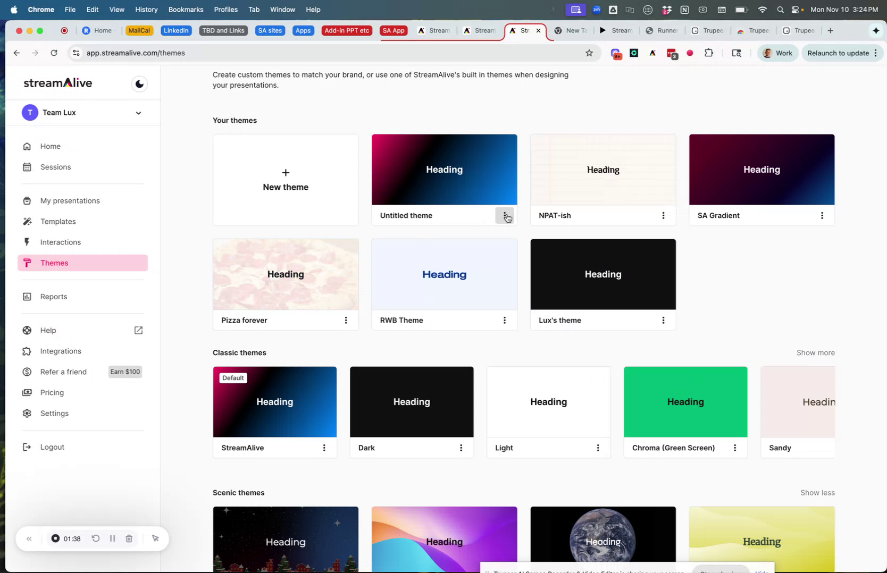Open Sessions from the sidebar calendar icon

coord(27,167)
